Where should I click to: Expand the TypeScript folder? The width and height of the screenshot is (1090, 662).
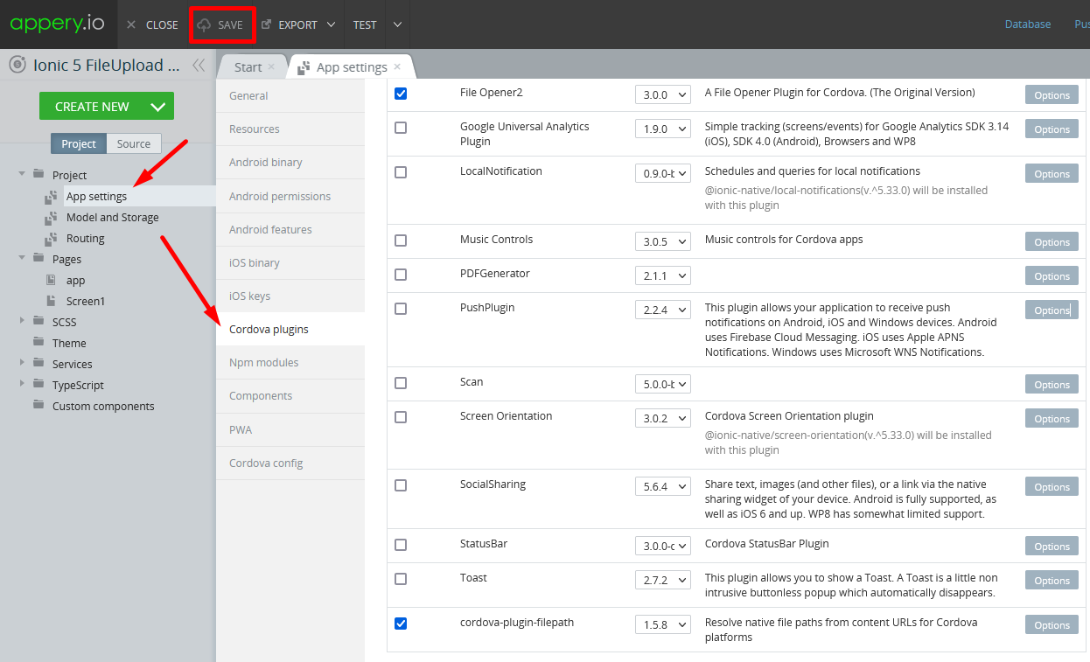tap(22, 384)
